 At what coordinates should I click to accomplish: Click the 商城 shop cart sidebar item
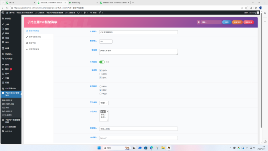(x=7, y=48)
